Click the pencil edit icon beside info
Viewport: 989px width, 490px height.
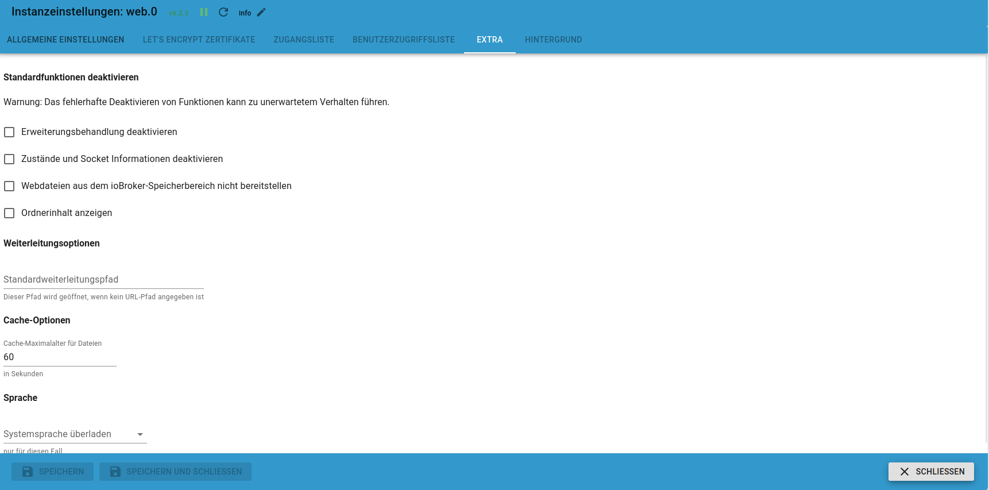tap(261, 12)
